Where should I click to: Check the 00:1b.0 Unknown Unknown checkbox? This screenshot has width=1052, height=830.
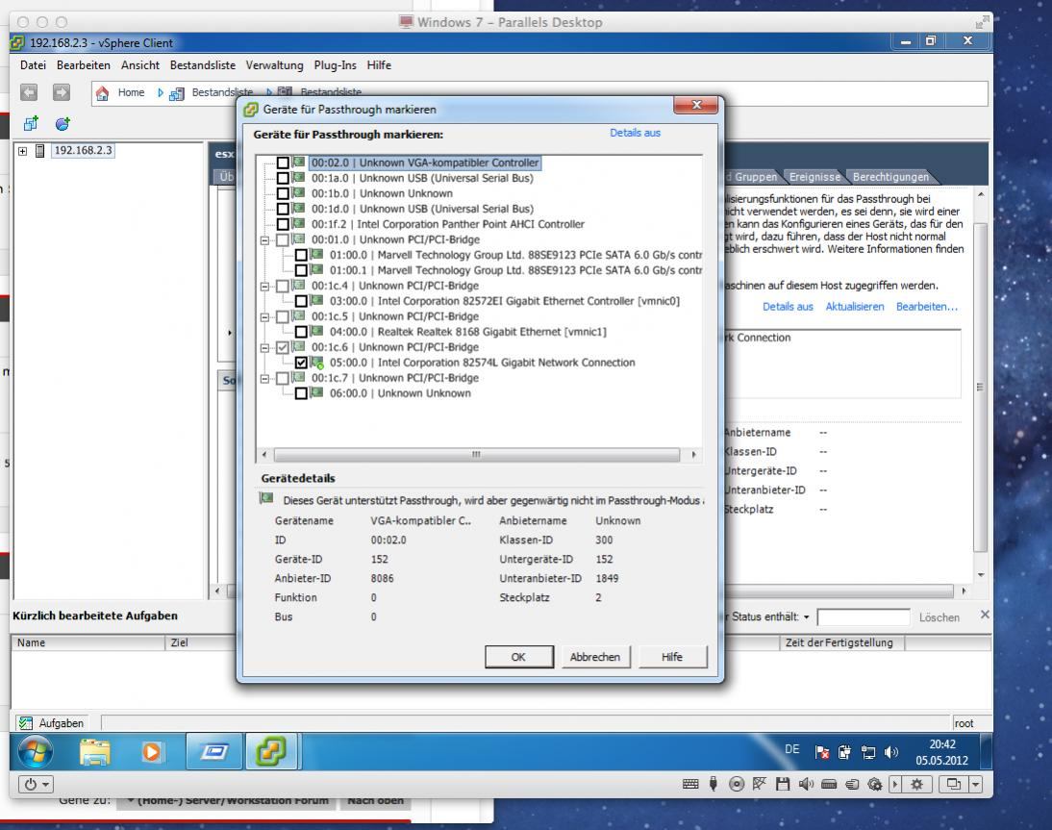[283, 194]
